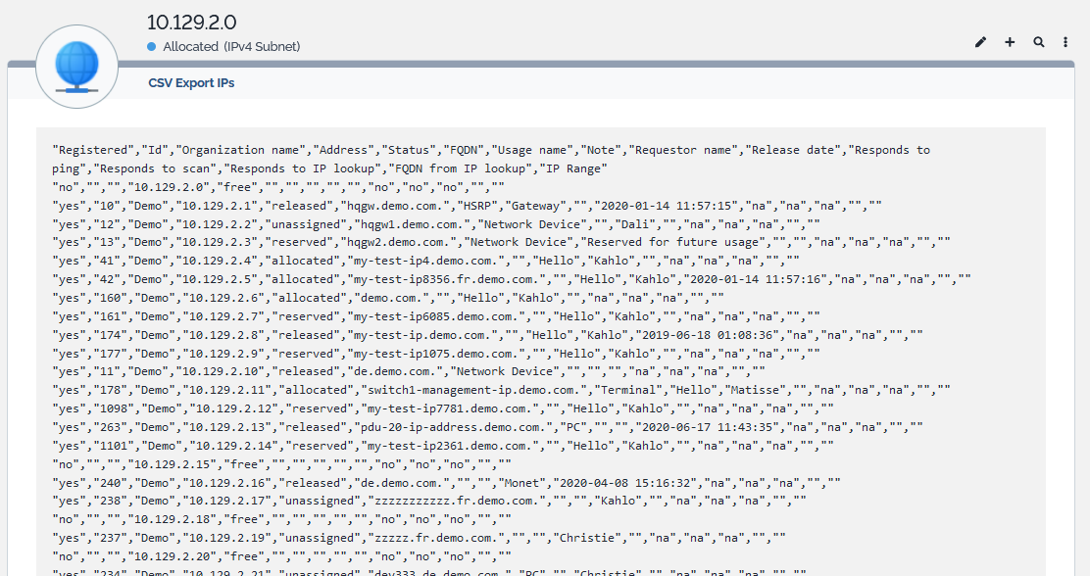Click the CSV header line starting with "Registered"
The width and height of the screenshot is (1090, 576).
[x=490, y=150]
